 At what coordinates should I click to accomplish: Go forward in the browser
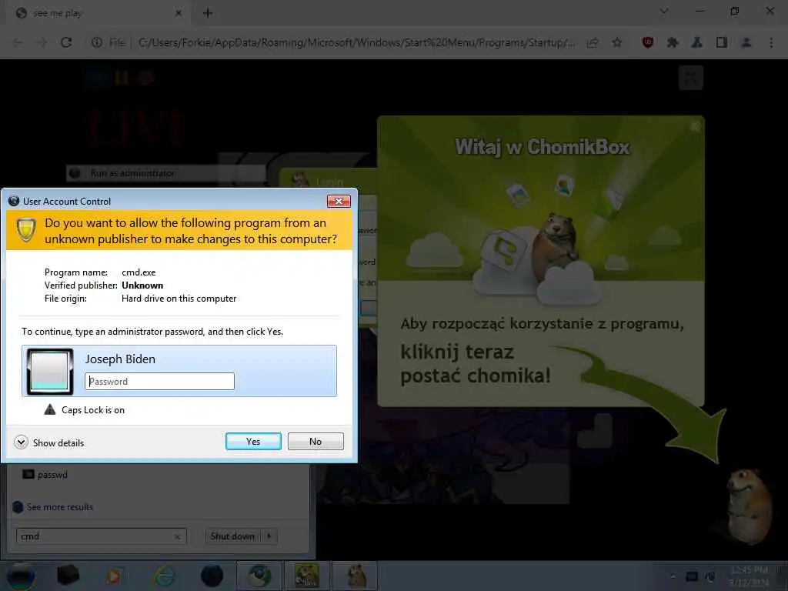(42, 42)
